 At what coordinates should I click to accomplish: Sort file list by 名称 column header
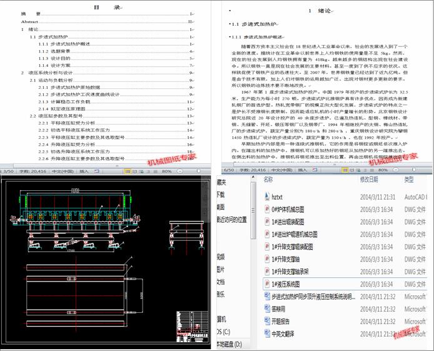(x=268, y=180)
